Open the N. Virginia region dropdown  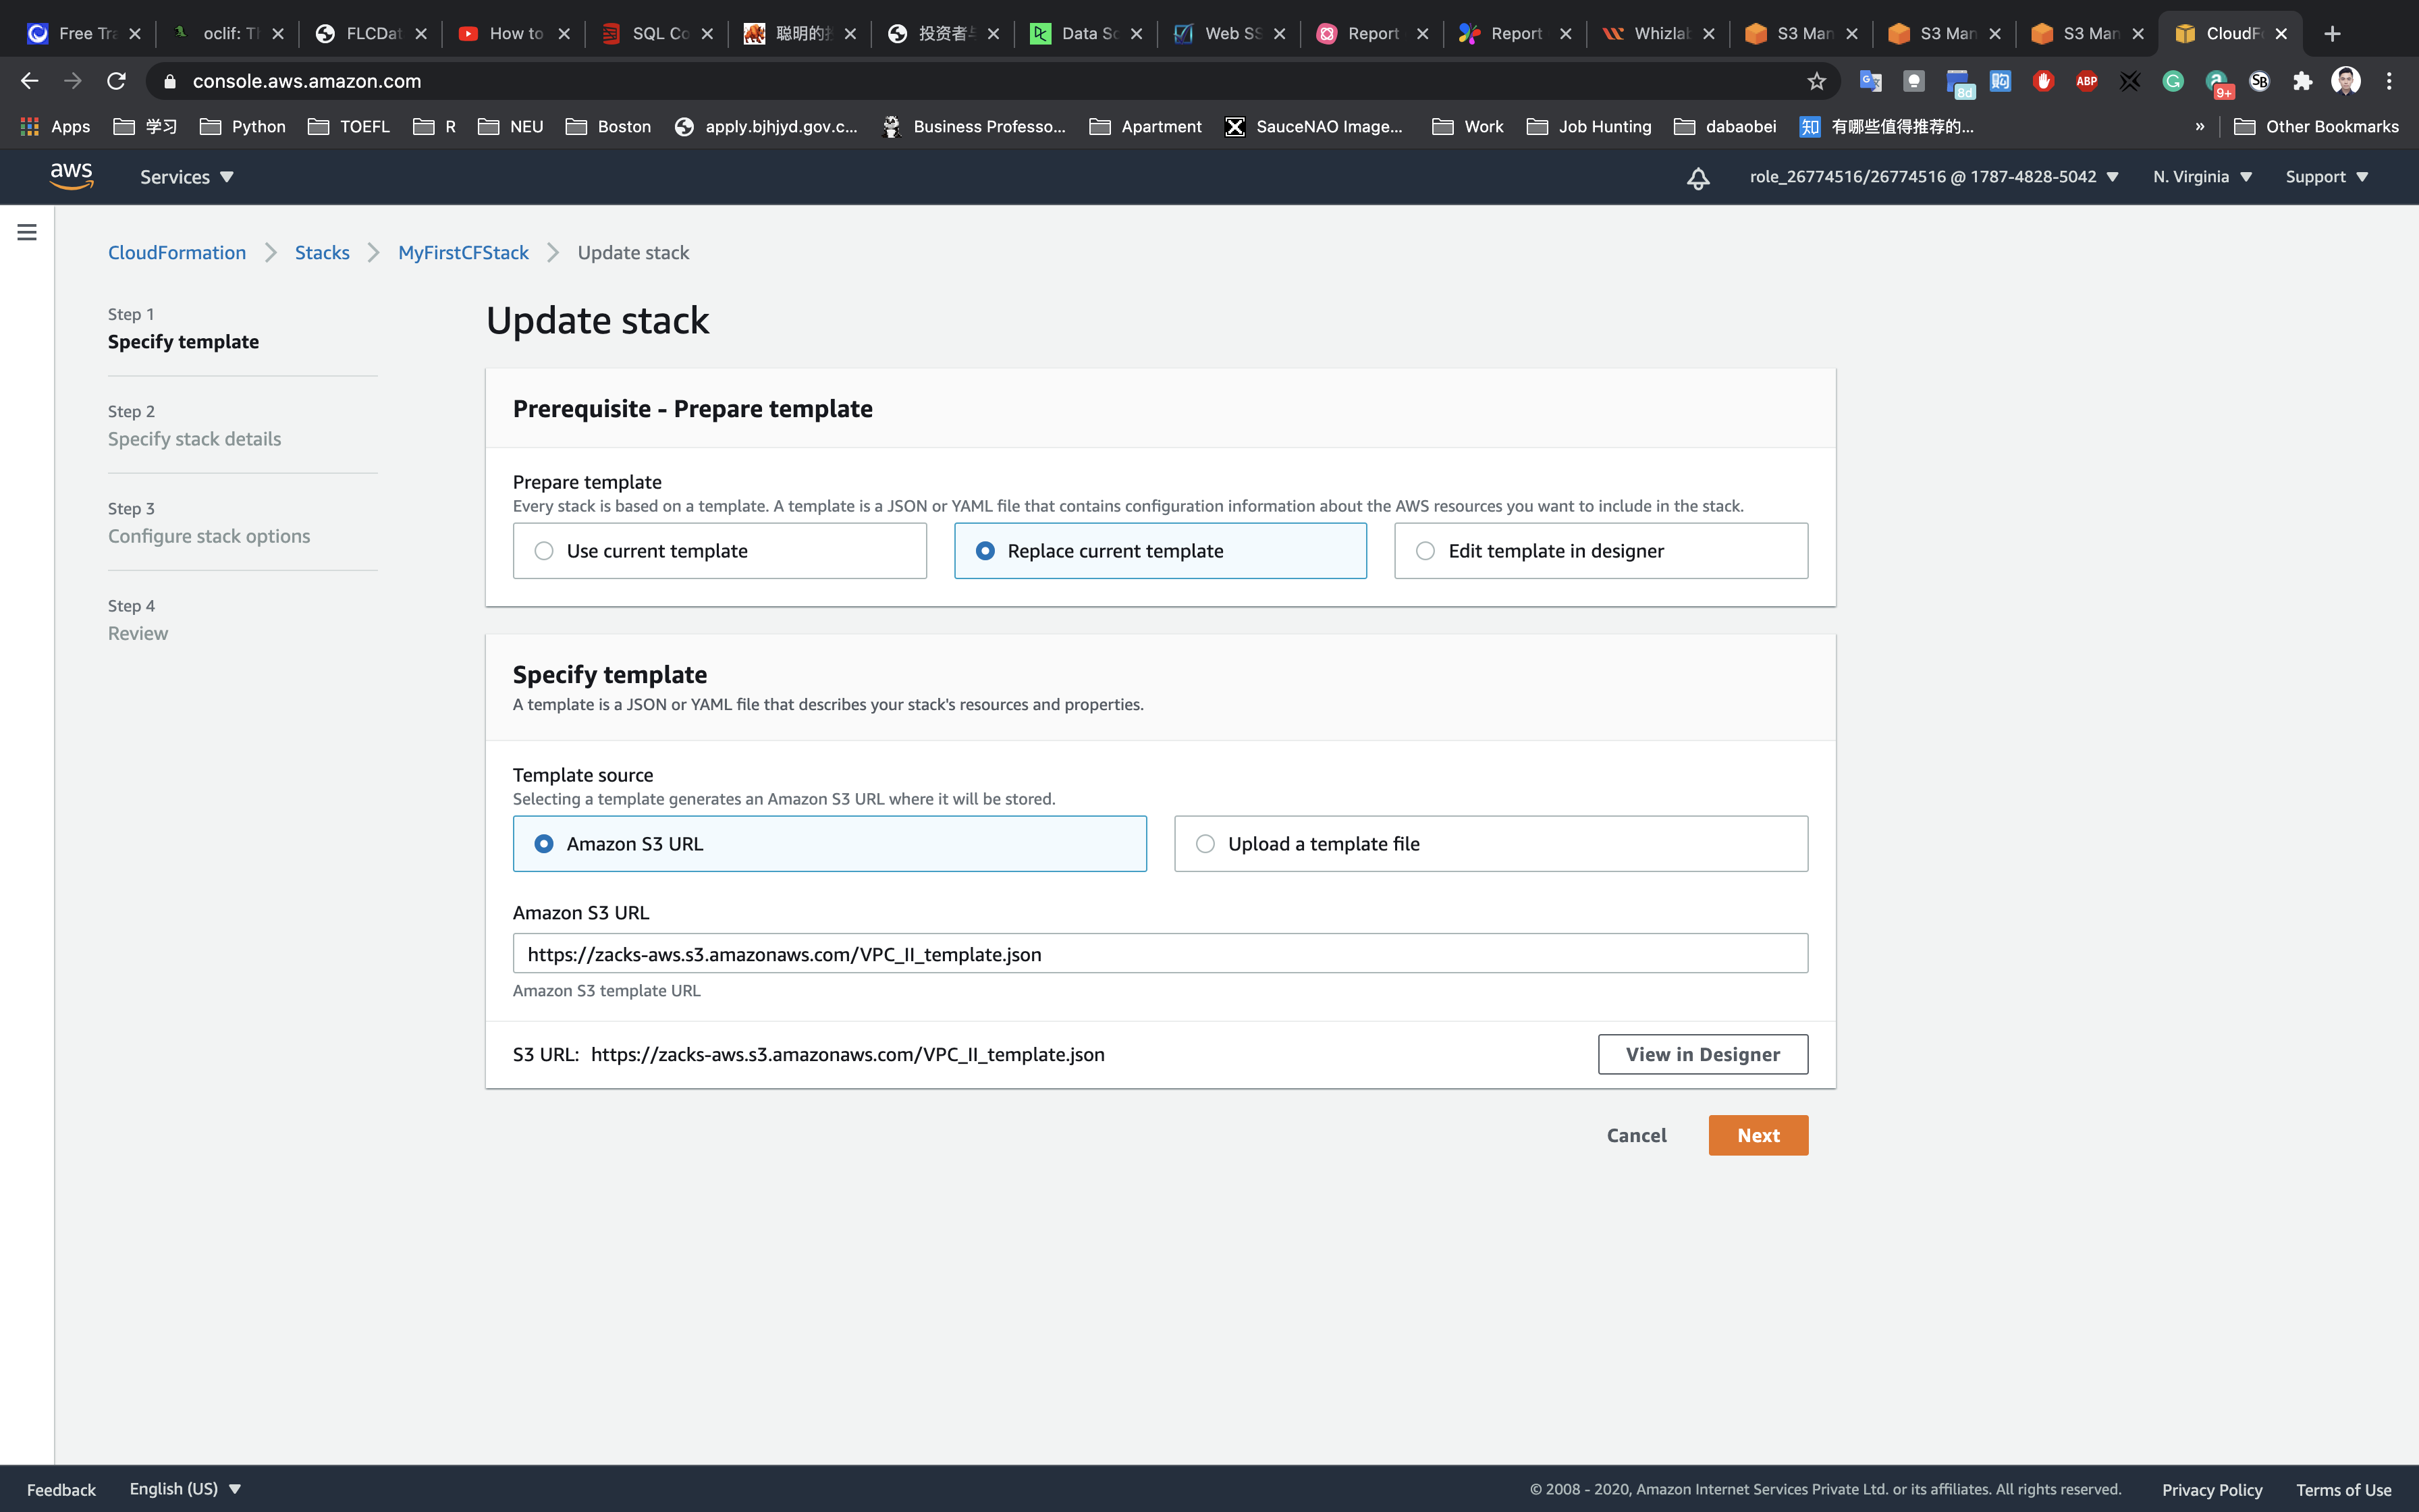pyautogui.click(x=2202, y=177)
